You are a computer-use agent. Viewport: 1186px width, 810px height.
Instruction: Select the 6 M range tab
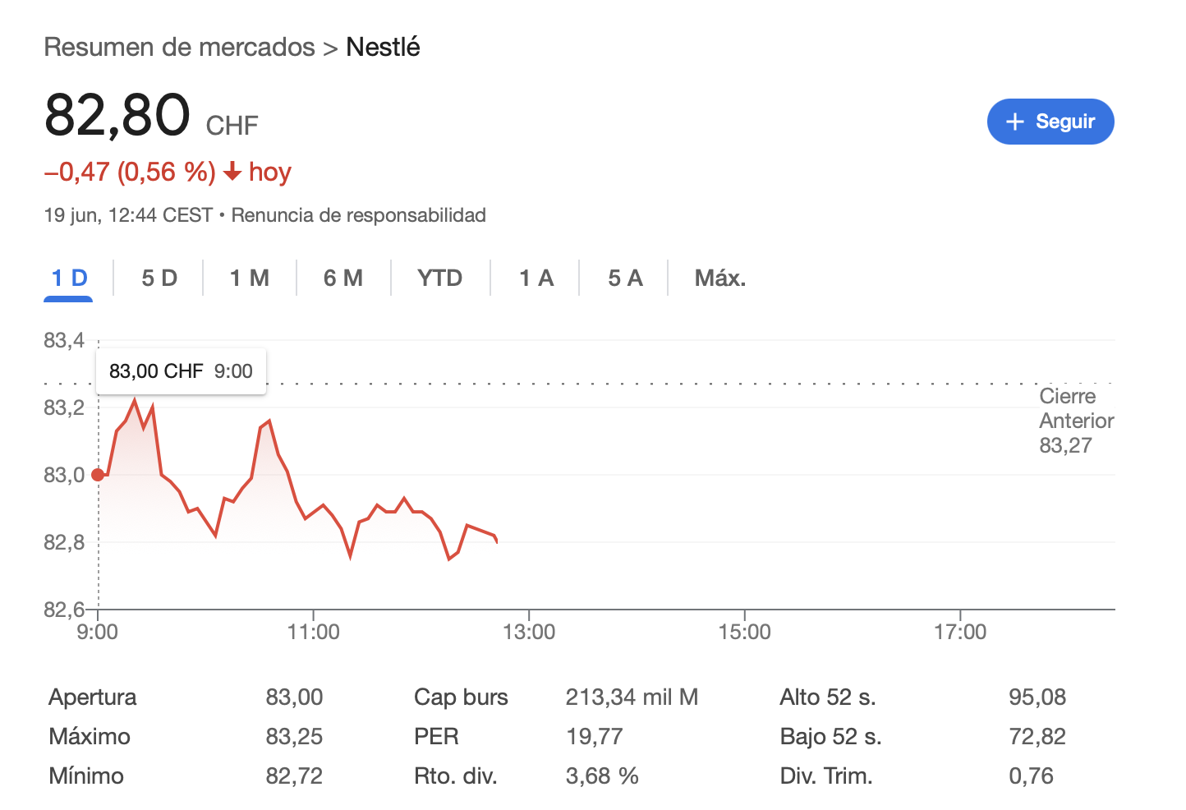click(343, 278)
